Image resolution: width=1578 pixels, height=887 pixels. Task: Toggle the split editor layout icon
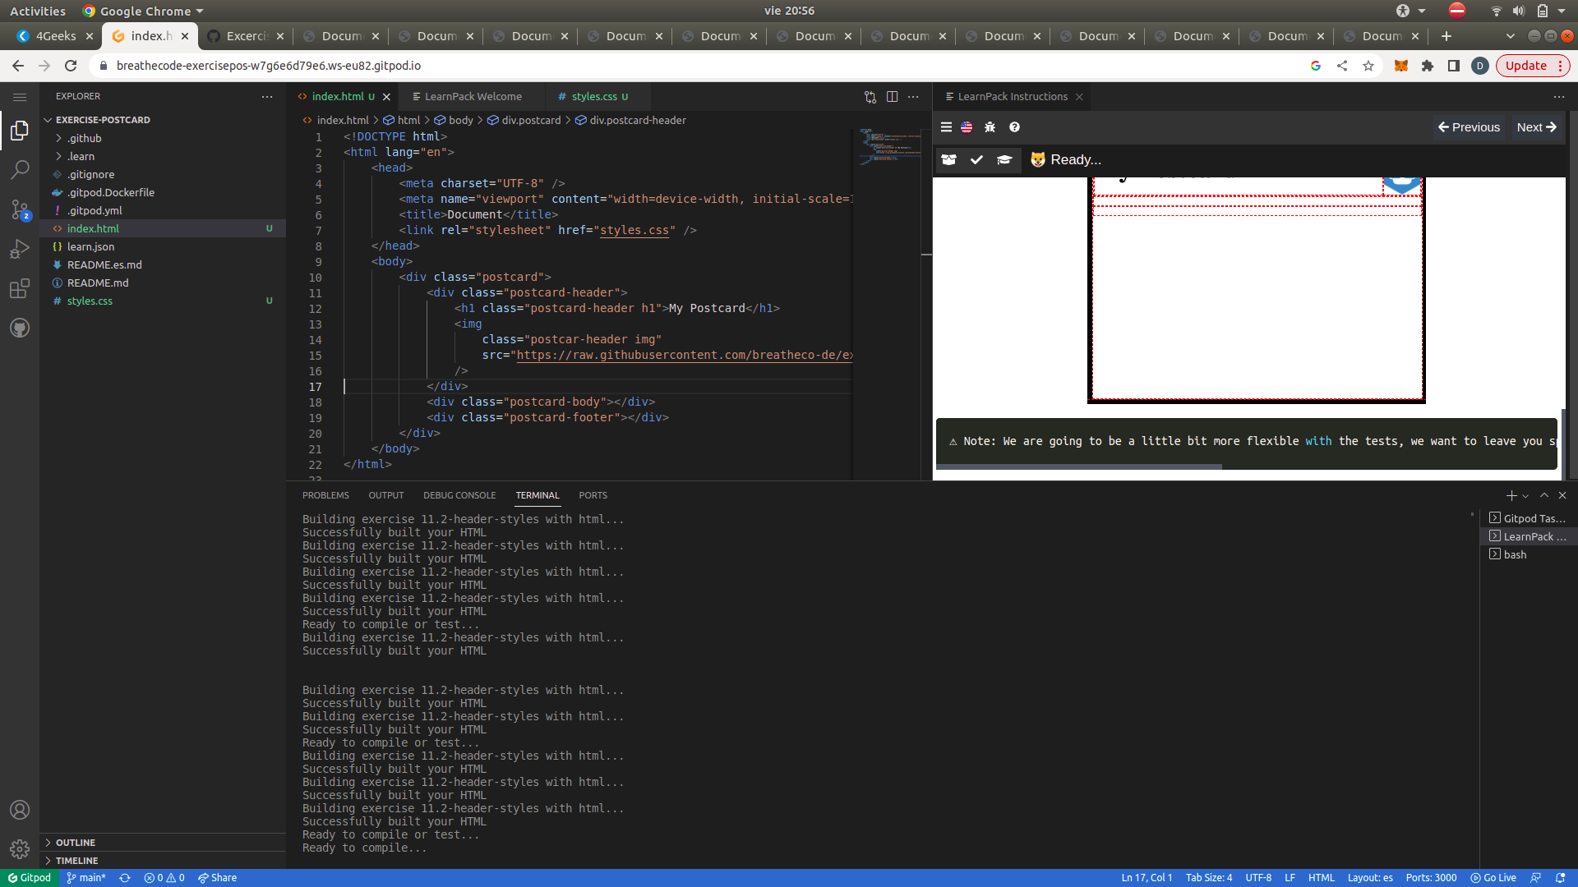[893, 96]
